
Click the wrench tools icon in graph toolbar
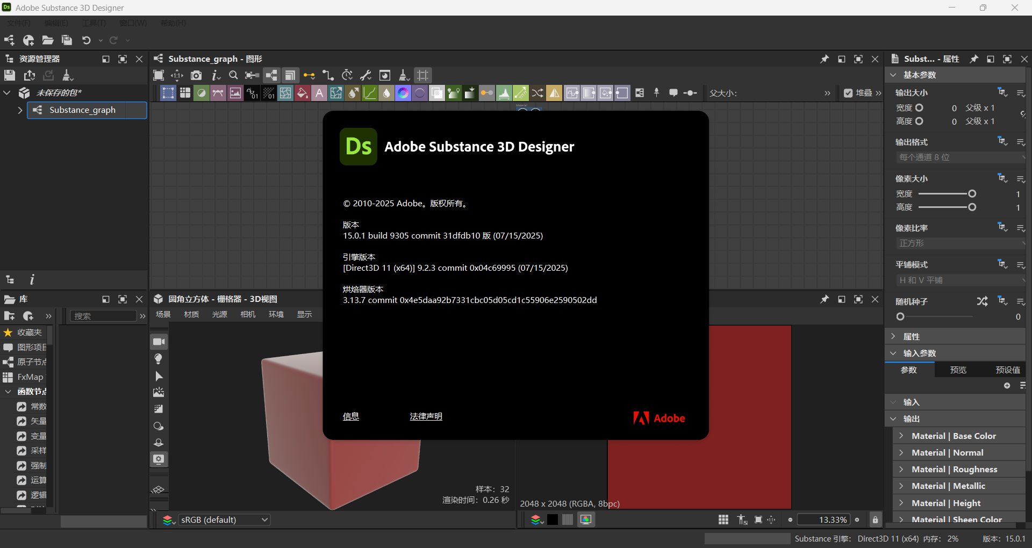[365, 75]
